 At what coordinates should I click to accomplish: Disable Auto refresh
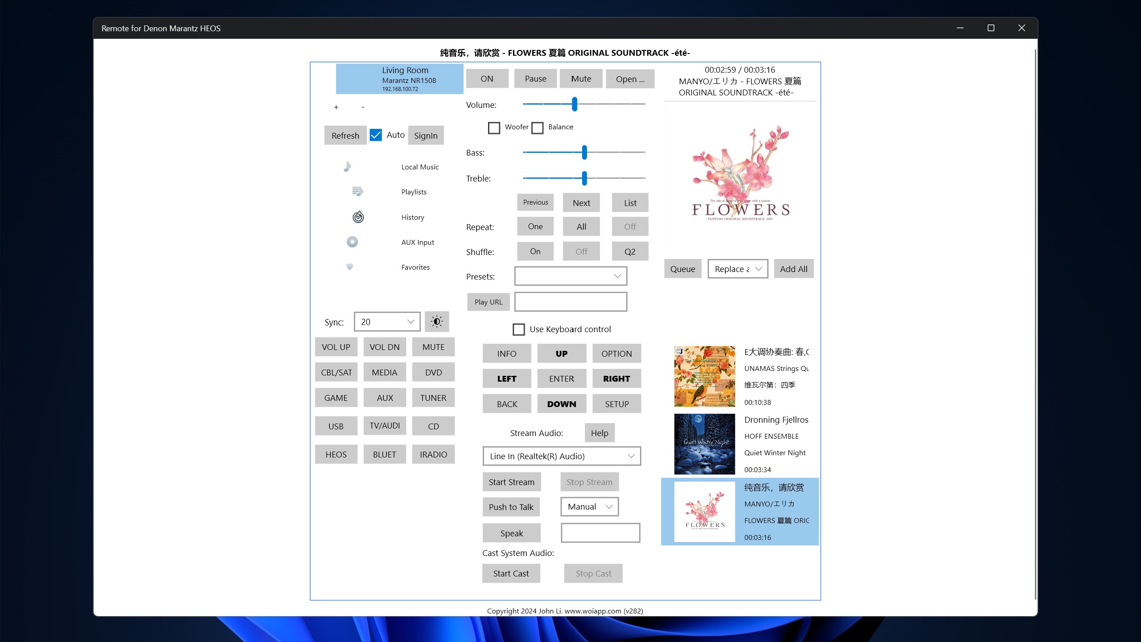(376, 135)
